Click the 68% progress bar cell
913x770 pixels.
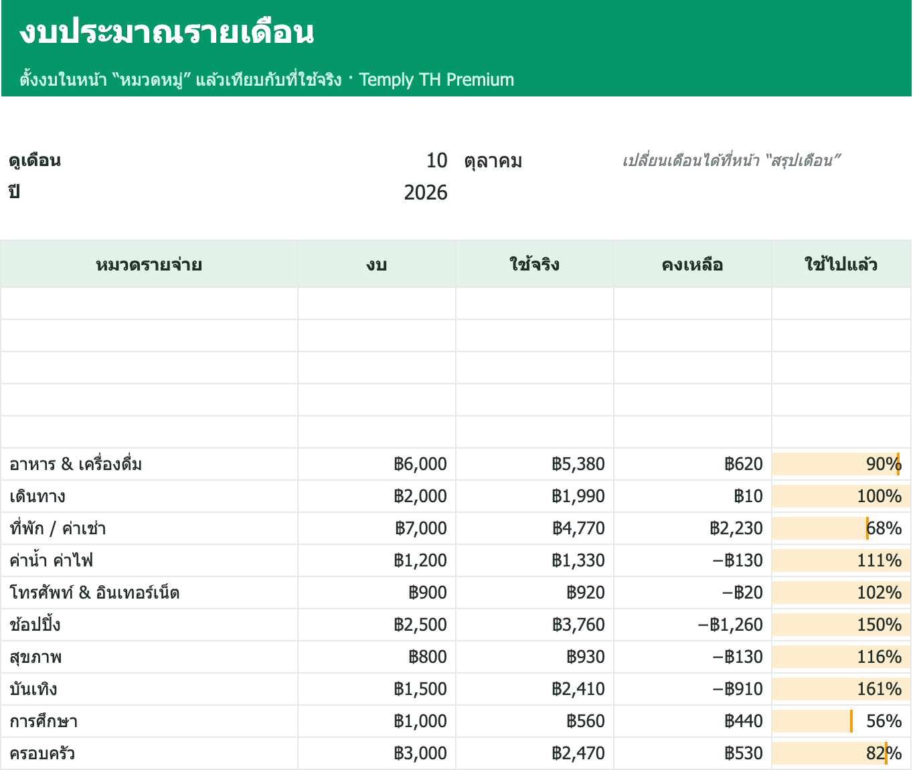point(841,528)
